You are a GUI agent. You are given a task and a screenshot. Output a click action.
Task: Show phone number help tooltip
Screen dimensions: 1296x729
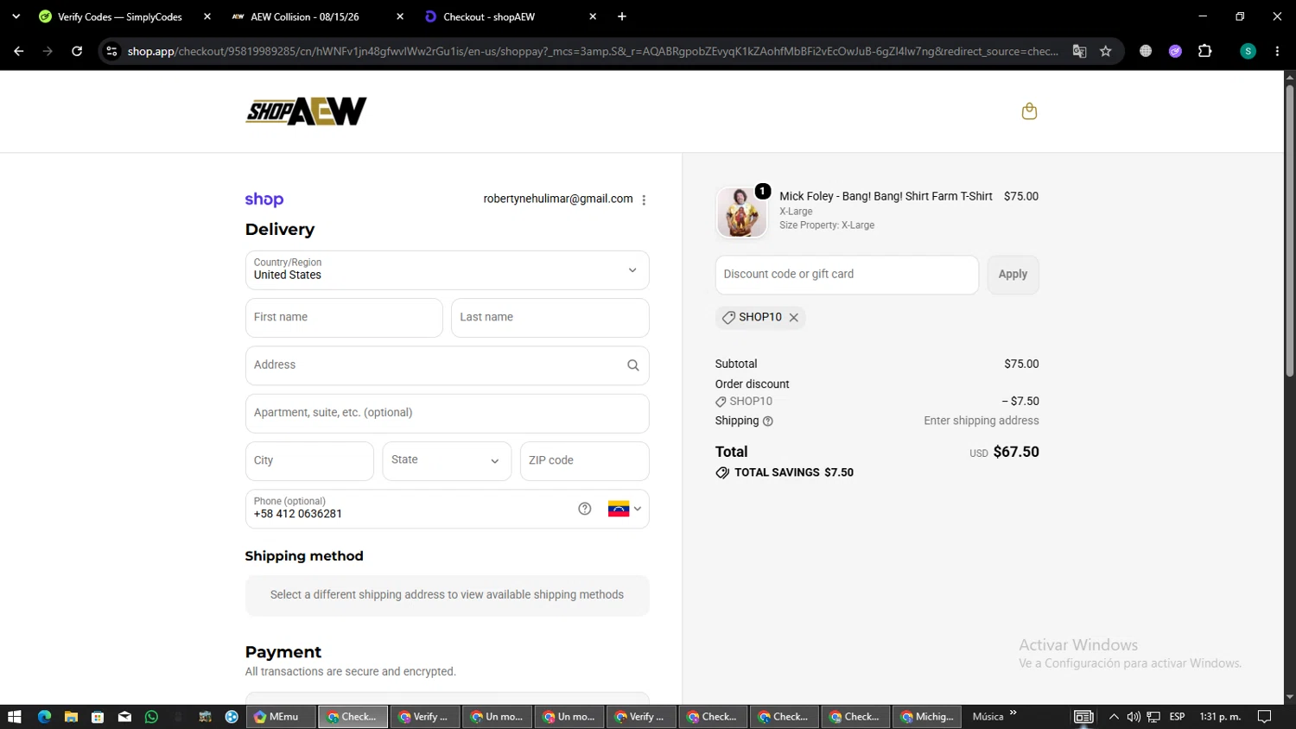click(585, 509)
